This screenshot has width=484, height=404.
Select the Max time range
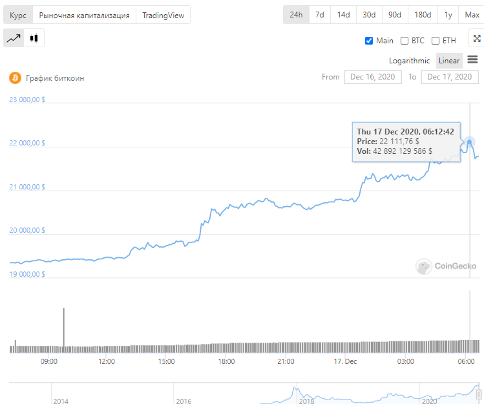(472, 14)
